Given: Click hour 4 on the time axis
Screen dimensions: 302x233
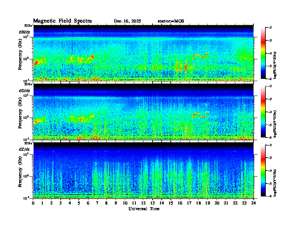Looking at the screenshot, I should point(70,203).
